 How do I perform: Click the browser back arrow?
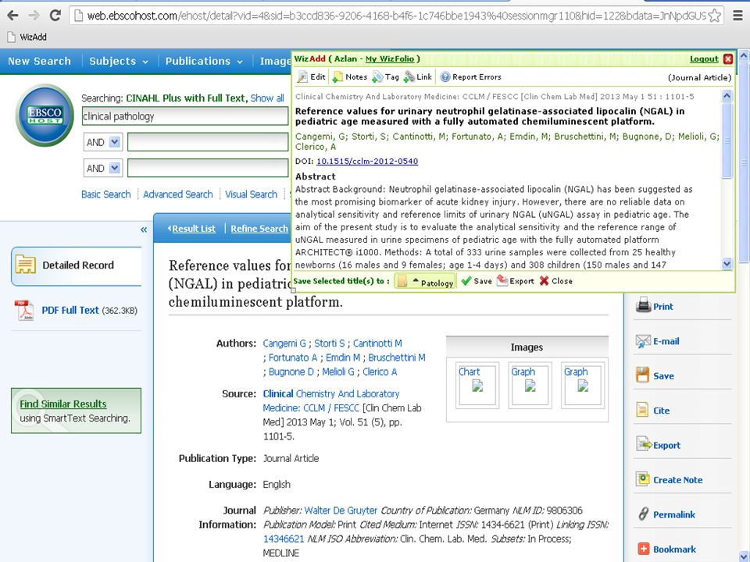point(13,16)
